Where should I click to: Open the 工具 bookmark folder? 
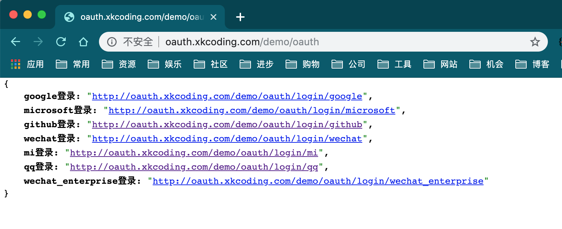pos(394,64)
